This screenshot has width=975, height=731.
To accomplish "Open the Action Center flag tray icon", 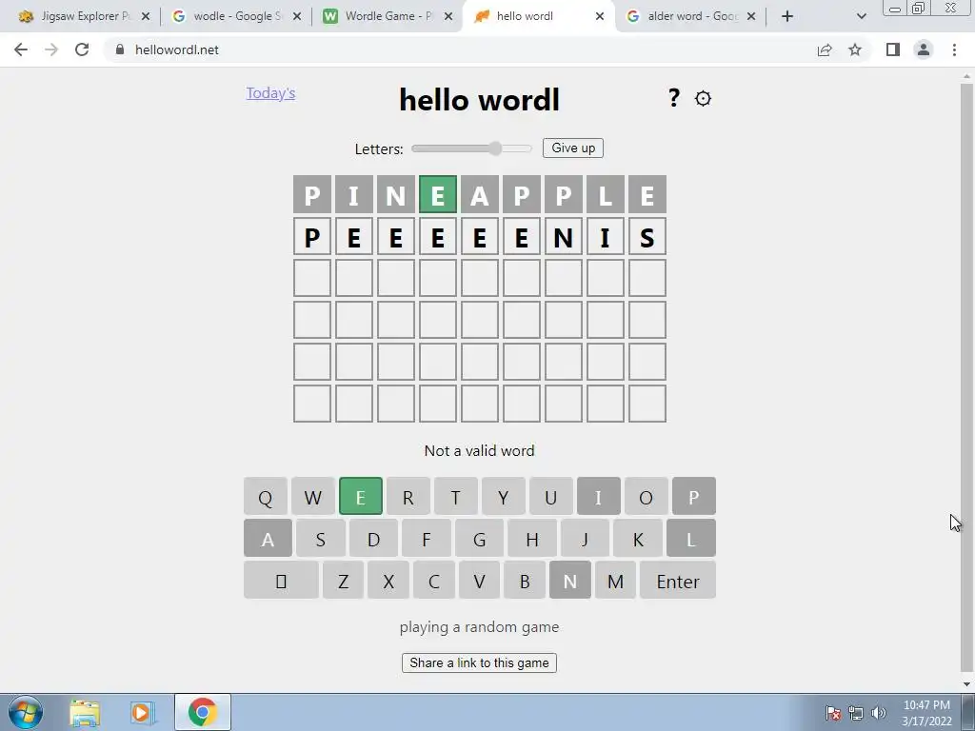I will pyautogui.click(x=833, y=713).
